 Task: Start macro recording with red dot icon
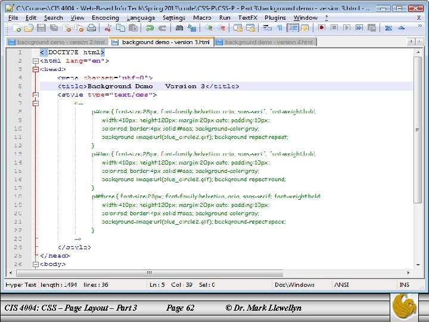[x=322, y=28]
